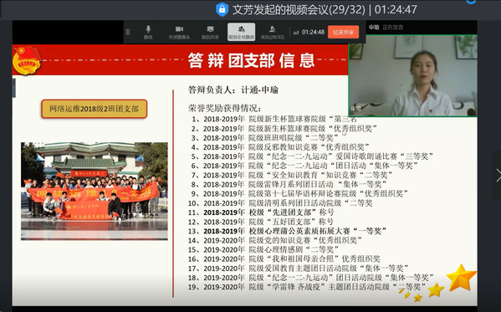Image resolution: width=501 pixels, height=312 pixels.
Task: Click the meeting security shield lock icon
Action: click(x=222, y=9)
